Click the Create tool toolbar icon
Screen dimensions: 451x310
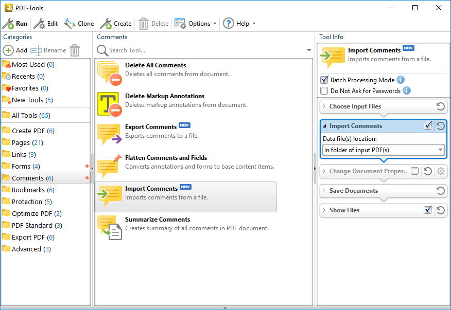coord(106,24)
